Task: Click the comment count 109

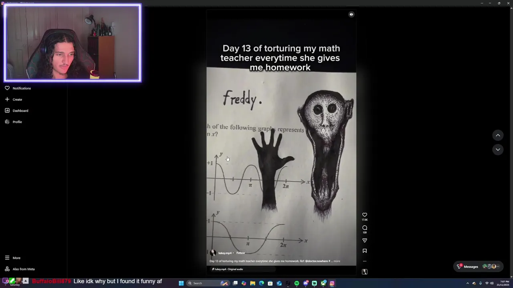Action: coord(365,233)
